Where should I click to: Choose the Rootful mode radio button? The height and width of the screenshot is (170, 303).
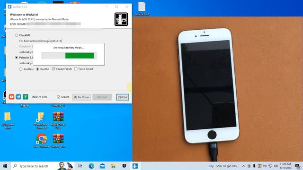click(x=38, y=69)
